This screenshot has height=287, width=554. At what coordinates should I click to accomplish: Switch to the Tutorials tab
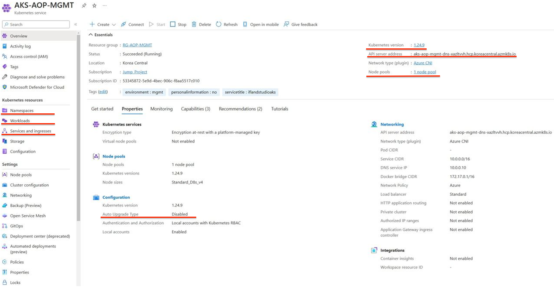[x=280, y=109]
